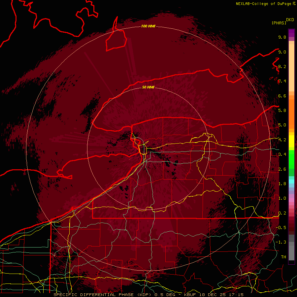Click the 0.2 scale value

click(x=282, y=213)
